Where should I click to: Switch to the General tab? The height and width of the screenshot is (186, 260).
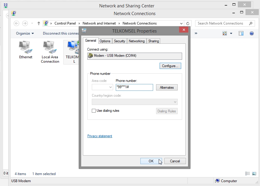tap(91, 41)
